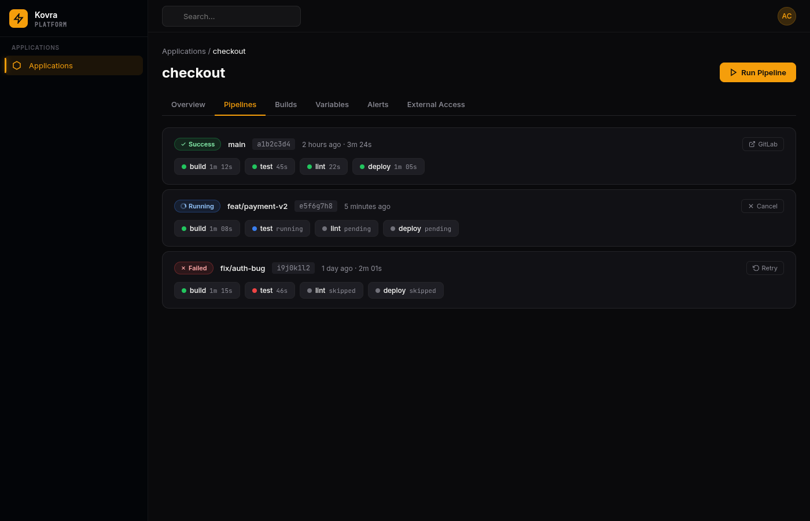
Task: Select the deploy stage marked pending
Action: pyautogui.click(x=421, y=229)
